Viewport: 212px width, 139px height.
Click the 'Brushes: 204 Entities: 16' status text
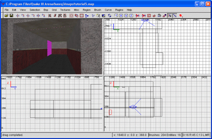(165, 135)
